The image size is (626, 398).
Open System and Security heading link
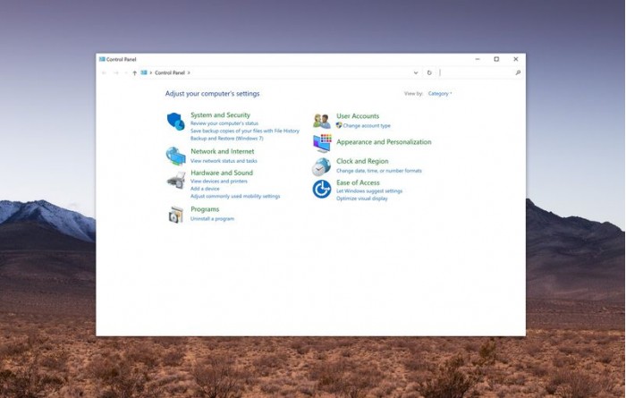tap(220, 115)
